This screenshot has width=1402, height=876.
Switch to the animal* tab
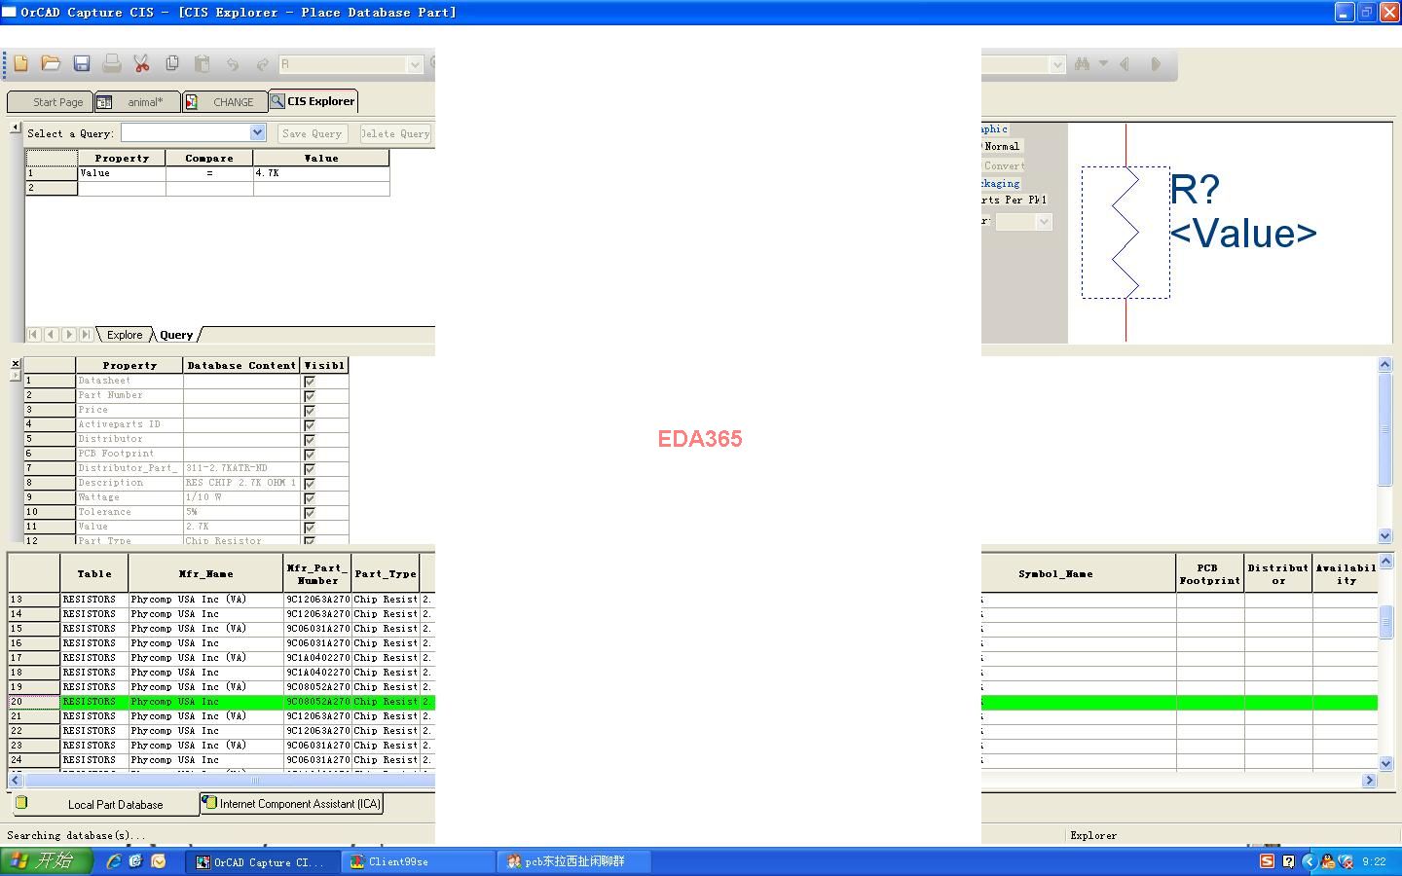[137, 102]
